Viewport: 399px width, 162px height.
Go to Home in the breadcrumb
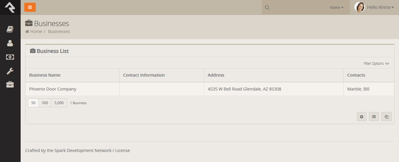[36, 31]
